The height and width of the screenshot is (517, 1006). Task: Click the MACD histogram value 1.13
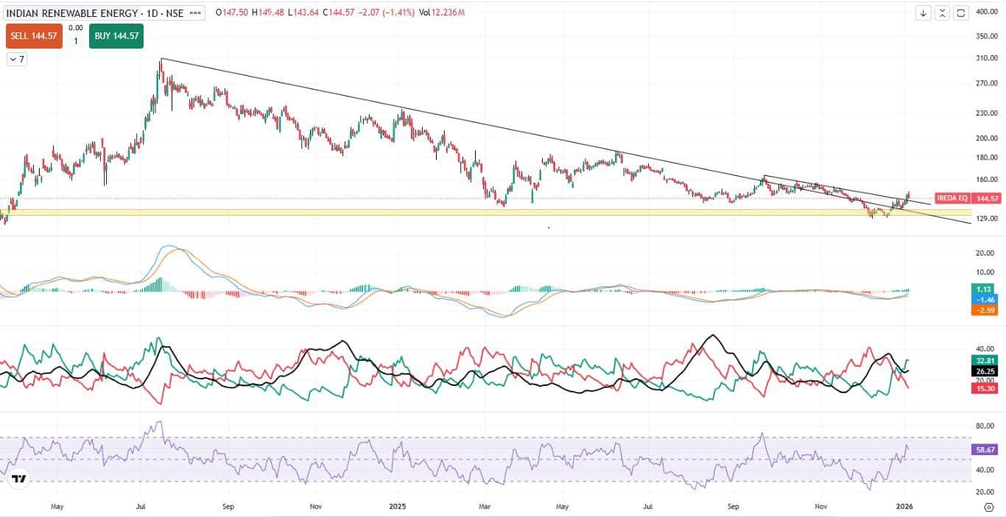tap(985, 289)
